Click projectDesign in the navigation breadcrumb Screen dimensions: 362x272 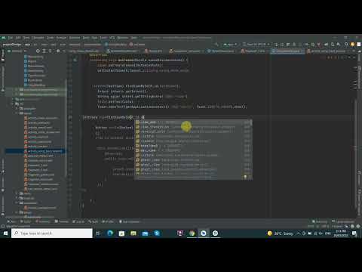click(x=12, y=45)
